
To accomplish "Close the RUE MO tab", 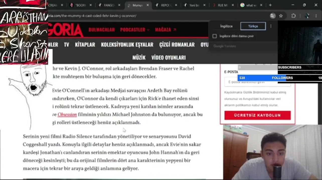I will [233, 5].
